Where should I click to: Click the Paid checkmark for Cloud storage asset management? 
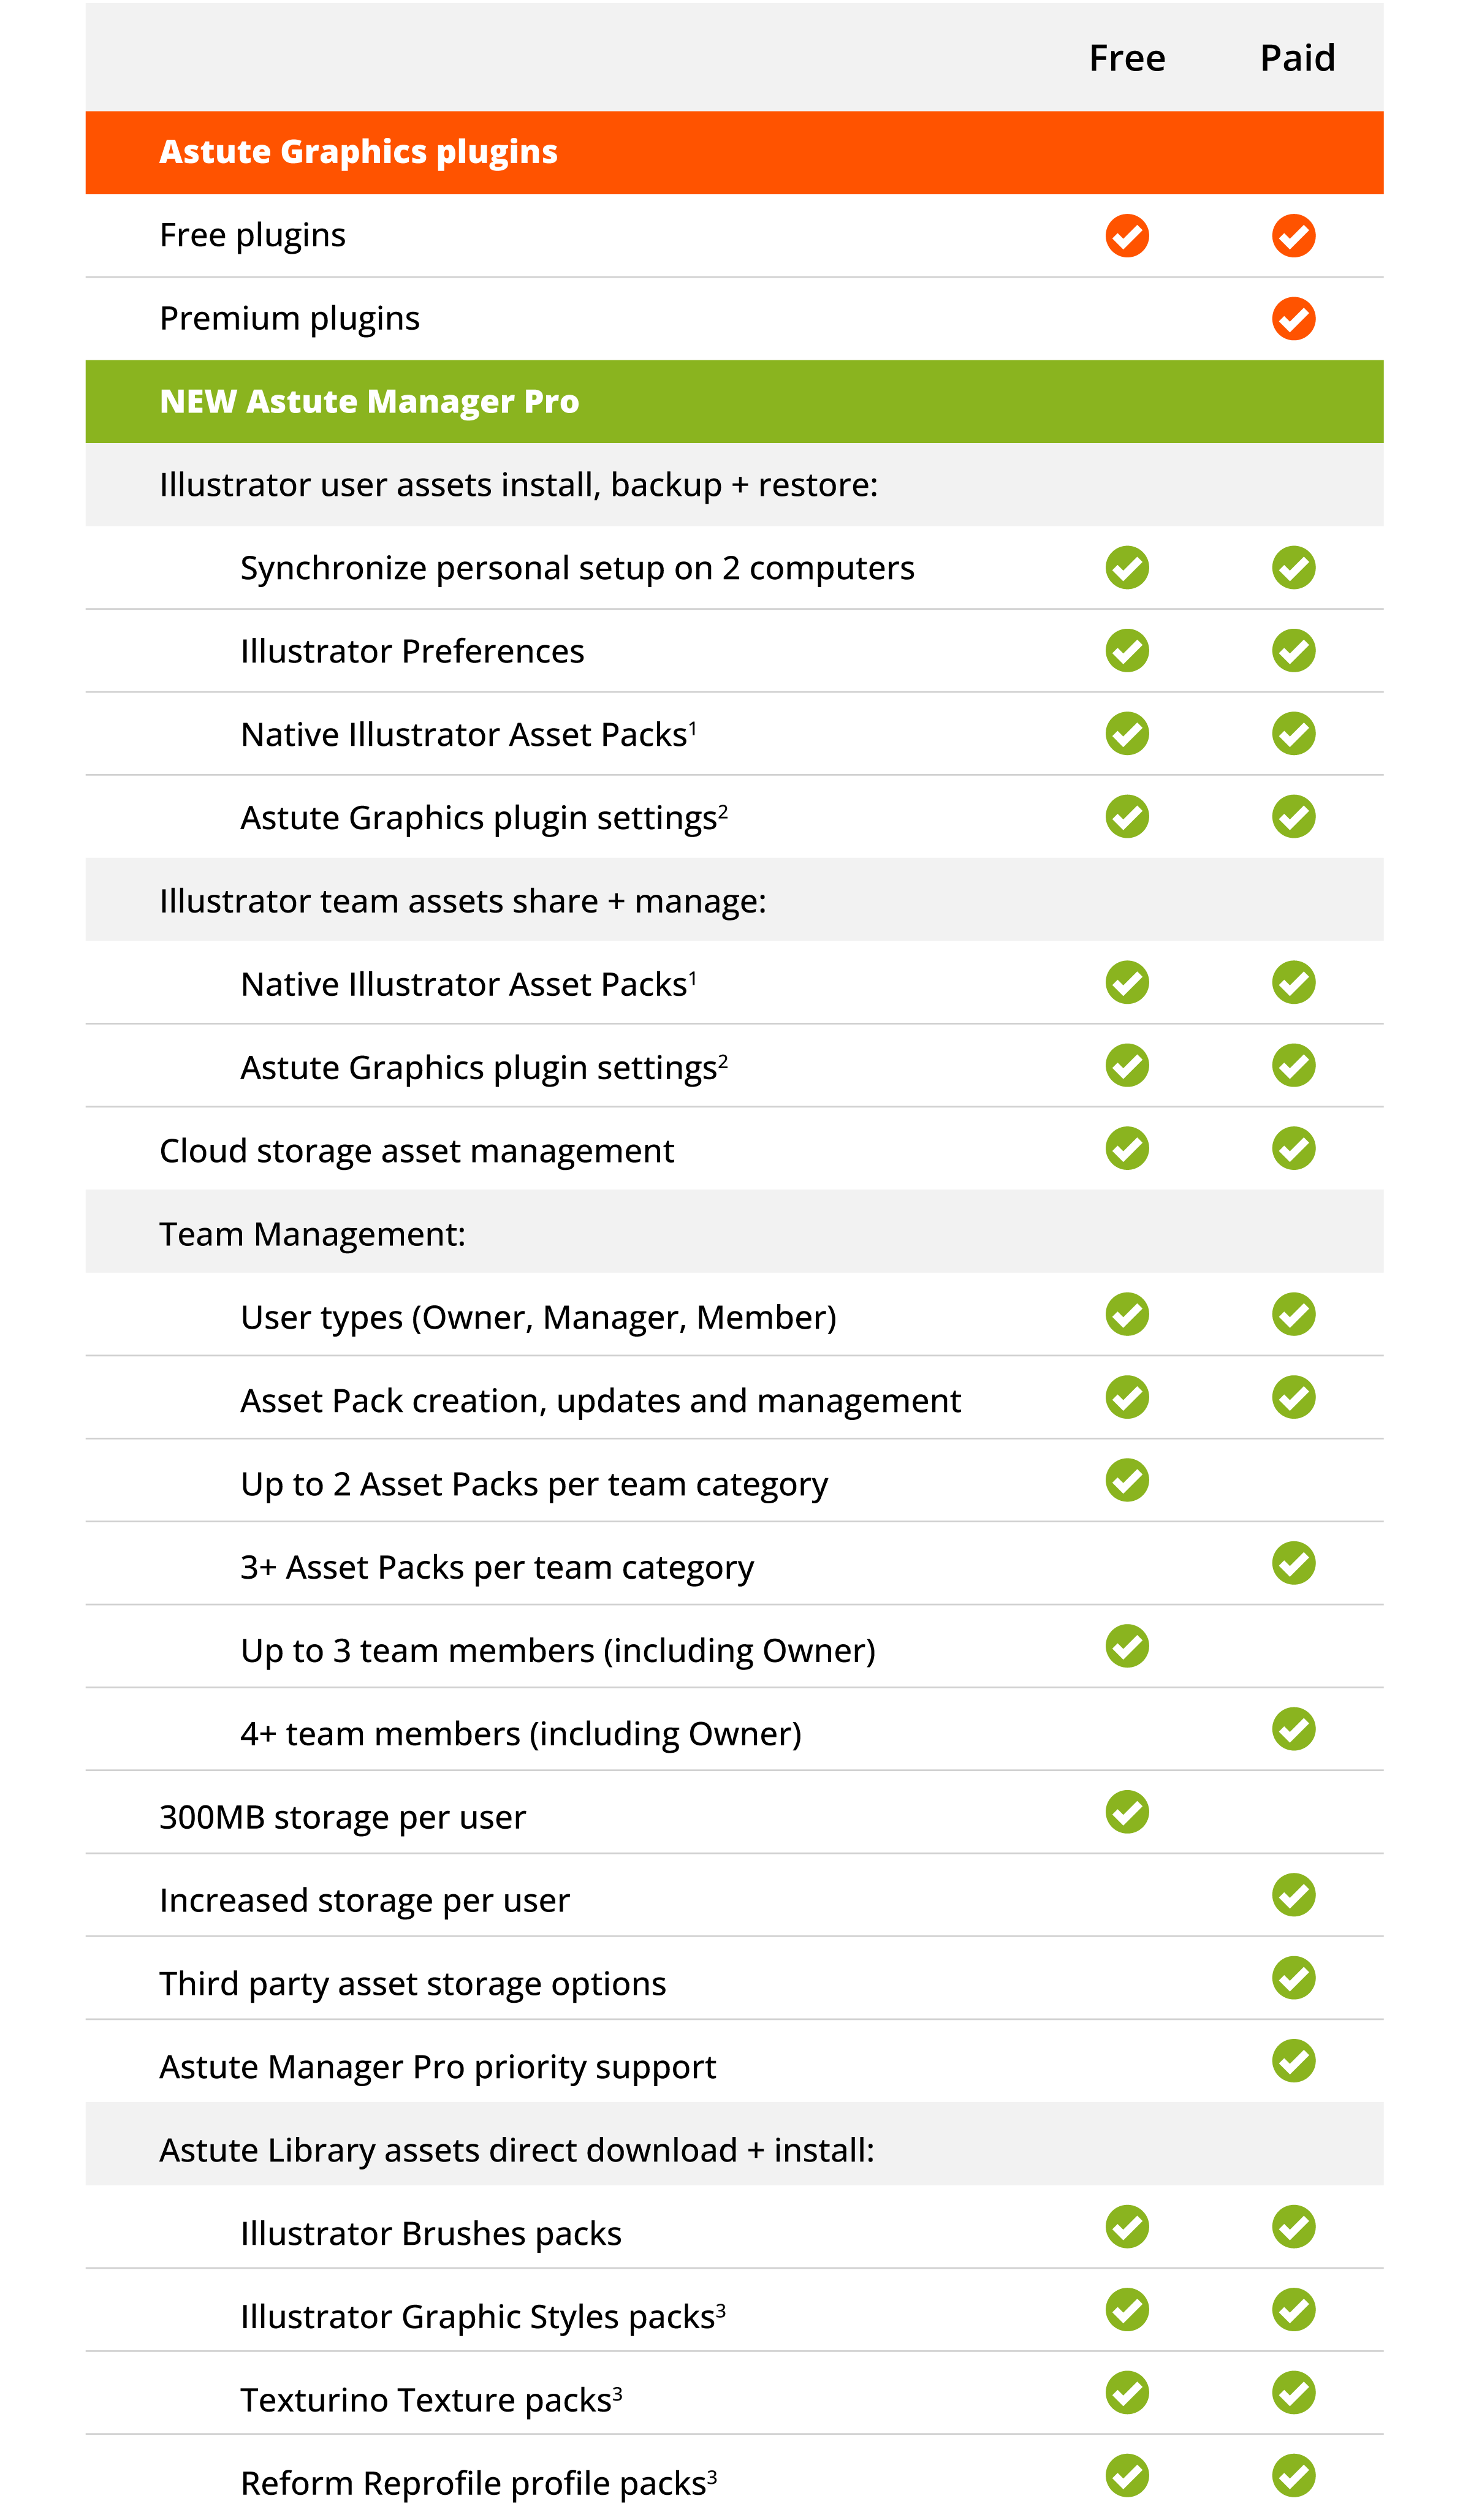(1293, 1149)
